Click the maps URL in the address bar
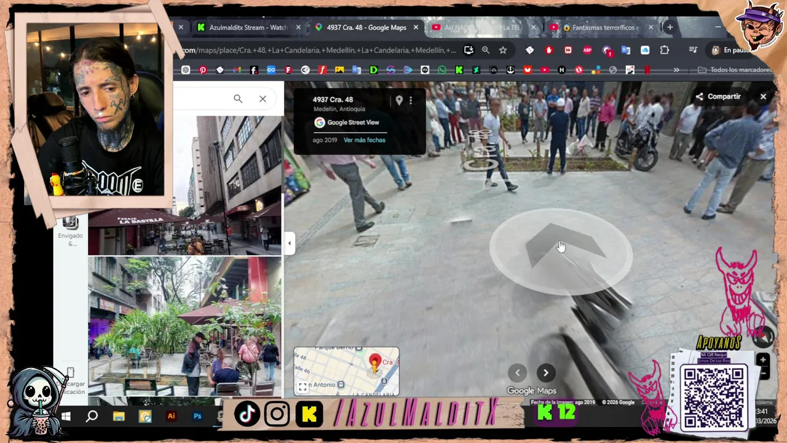 [x=318, y=50]
